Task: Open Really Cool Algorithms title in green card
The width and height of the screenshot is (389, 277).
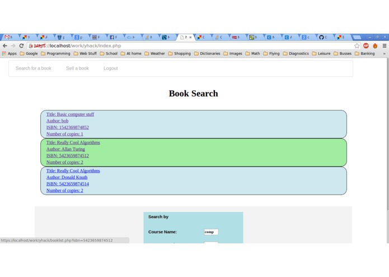Action: click(73, 142)
